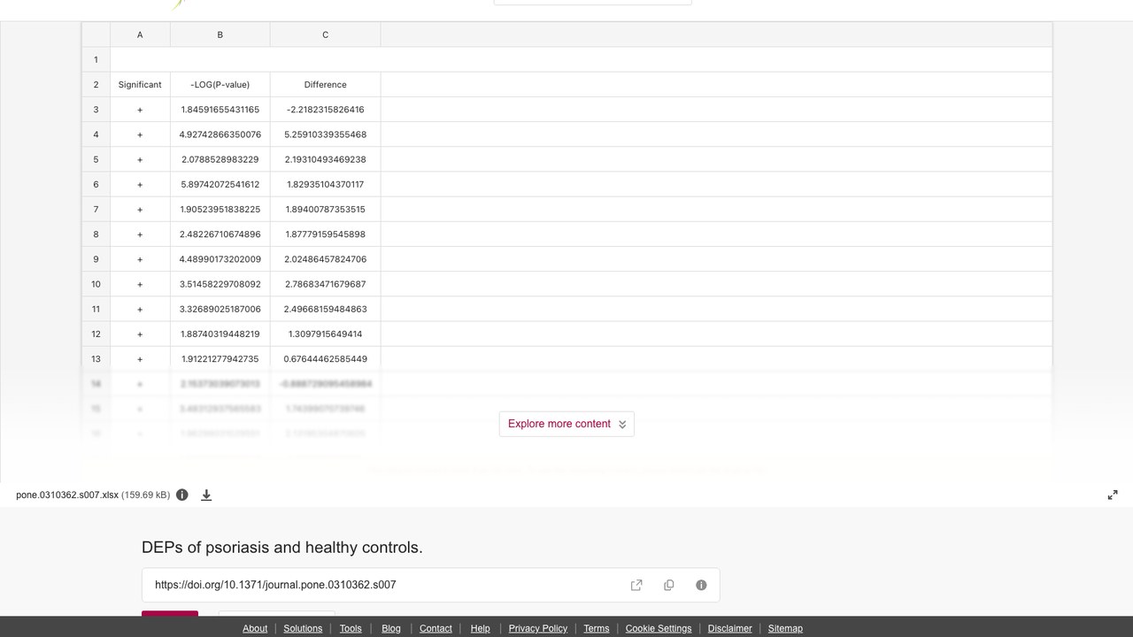
Task: Select cell with value 0.67644462585449
Action: [326, 359]
